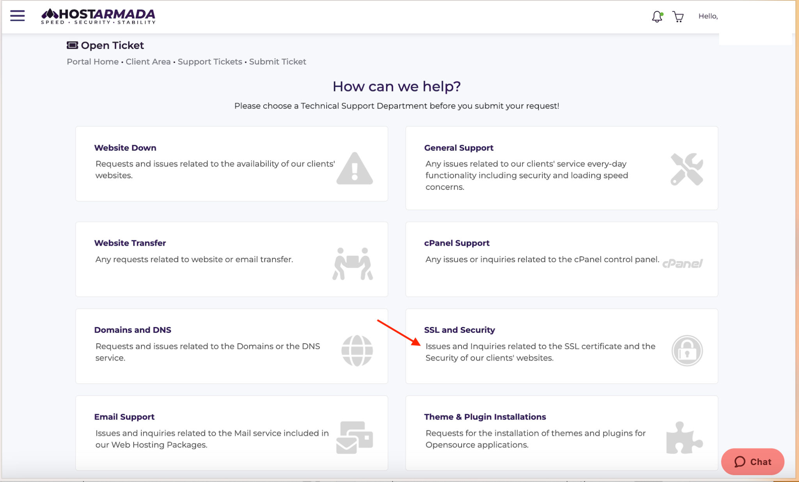
Task: Click 'Any requests related to website or email transfer.'
Action: point(194,259)
